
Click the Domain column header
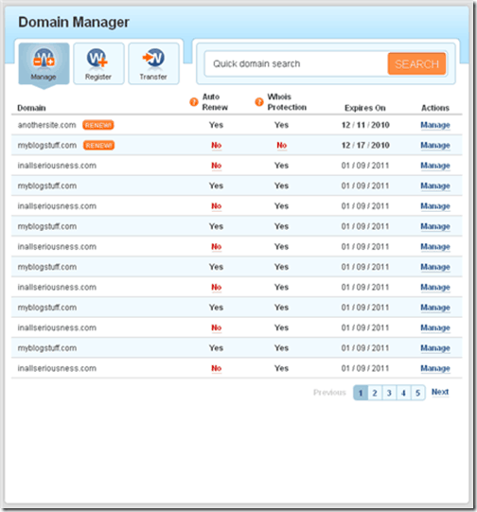click(x=31, y=108)
